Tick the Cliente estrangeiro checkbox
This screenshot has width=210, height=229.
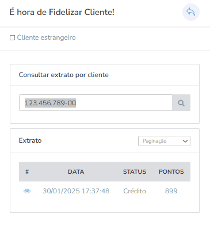click(12, 37)
